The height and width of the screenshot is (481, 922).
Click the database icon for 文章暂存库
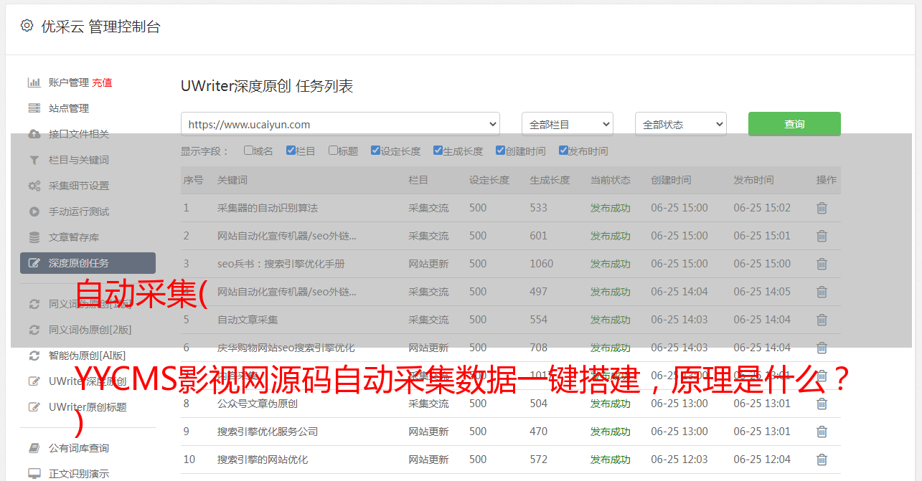34,237
